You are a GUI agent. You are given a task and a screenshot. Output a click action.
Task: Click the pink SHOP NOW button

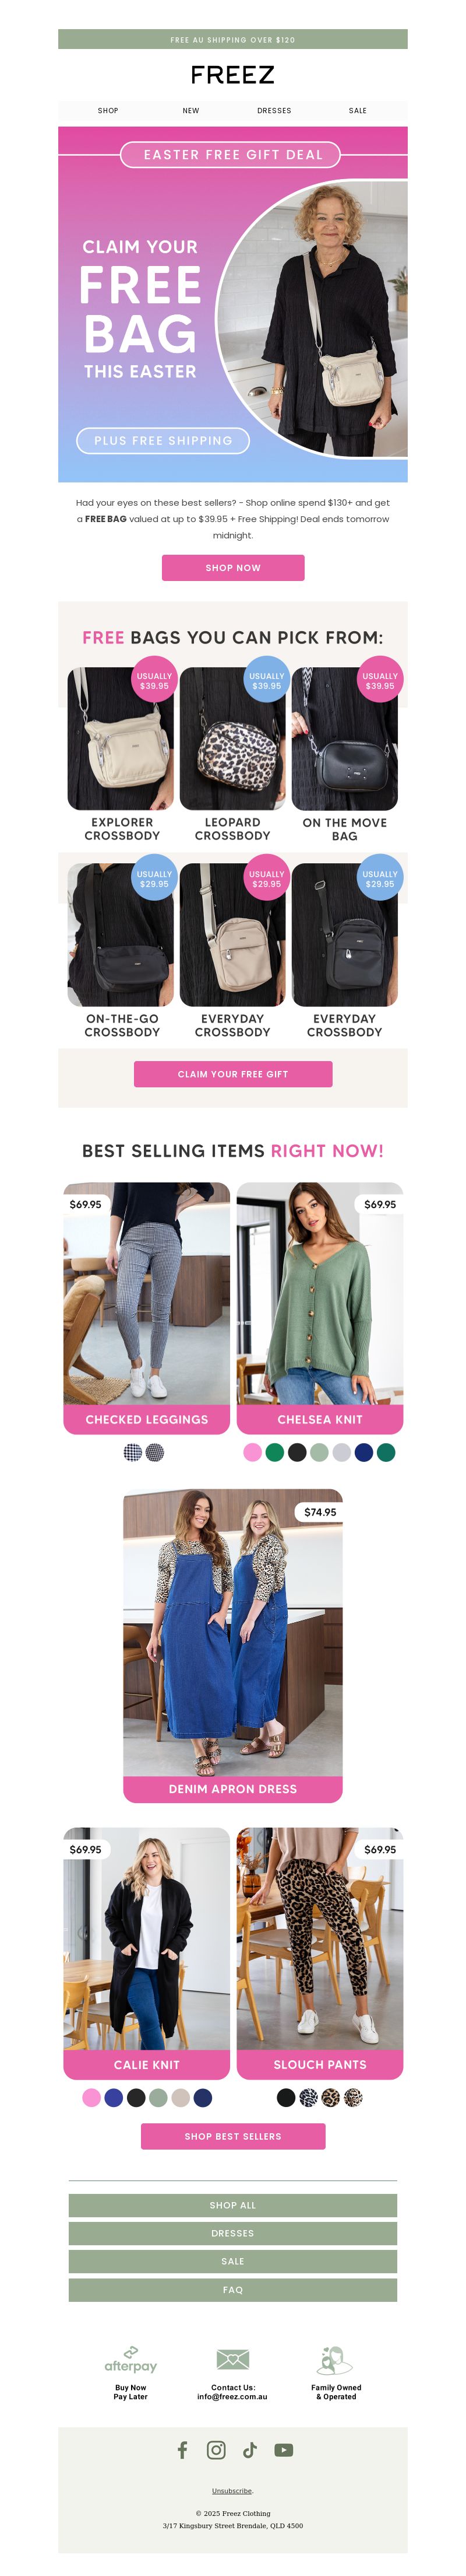(232, 567)
